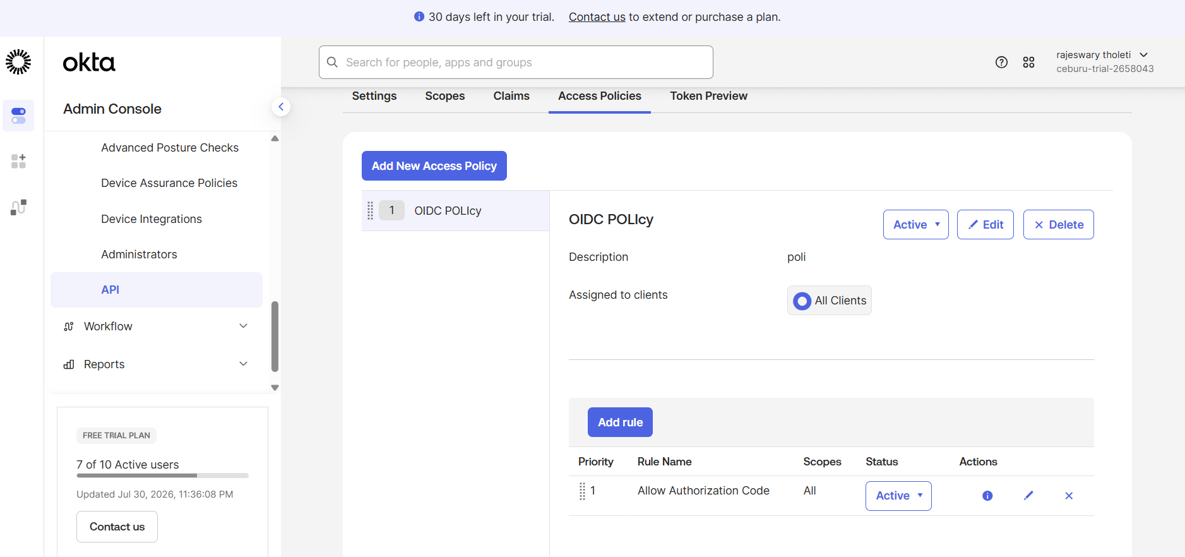The width and height of the screenshot is (1185, 557).
Task: Click the Workflow menu icon
Action: coord(69,326)
